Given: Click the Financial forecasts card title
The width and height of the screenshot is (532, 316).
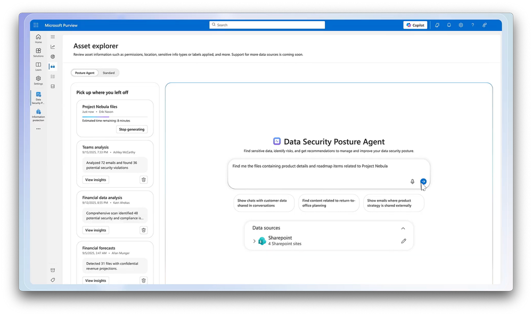Looking at the screenshot, I should point(99,248).
